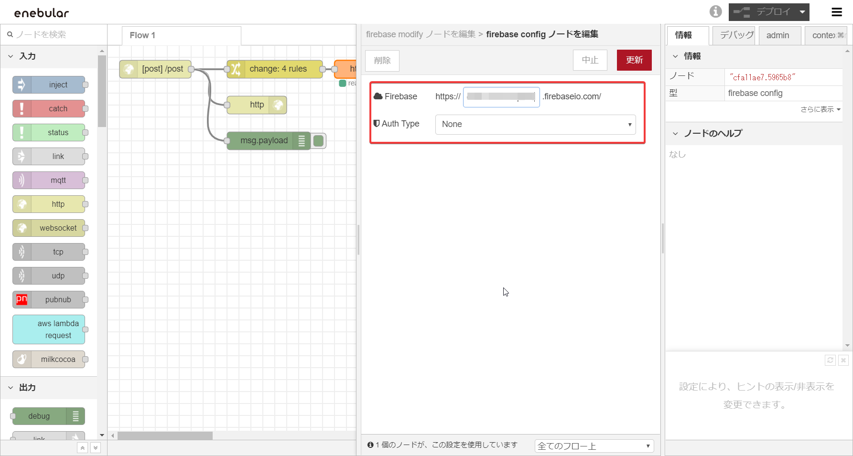Click the 更新 button to update config

pyautogui.click(x=634, y=60)
